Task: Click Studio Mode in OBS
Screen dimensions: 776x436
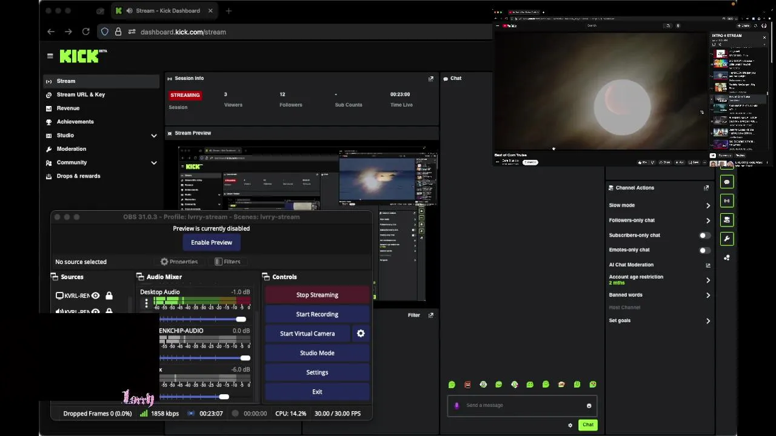Action: tap(317, 353)
